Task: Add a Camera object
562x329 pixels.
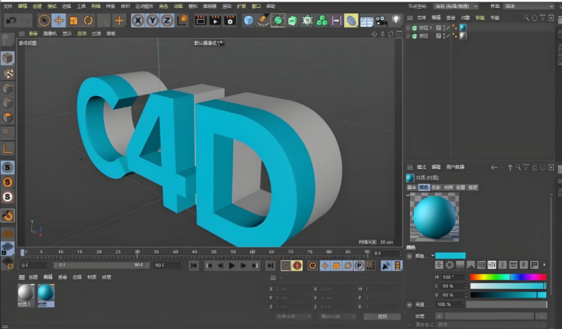Action: (381, 20)
